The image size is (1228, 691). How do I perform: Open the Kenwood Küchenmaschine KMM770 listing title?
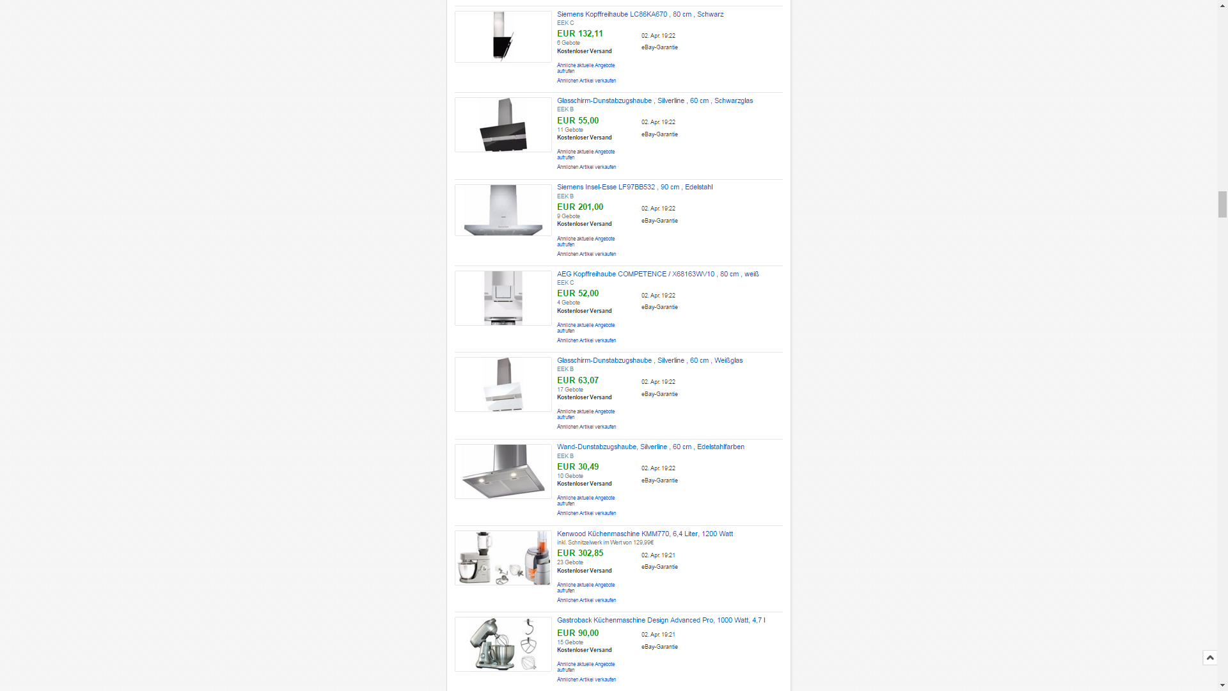click(x=645, y=534)
